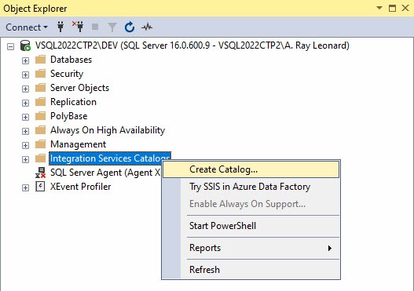
Task: Open the Object Explorer window position dropdown arrow
Action: [379, 8]
